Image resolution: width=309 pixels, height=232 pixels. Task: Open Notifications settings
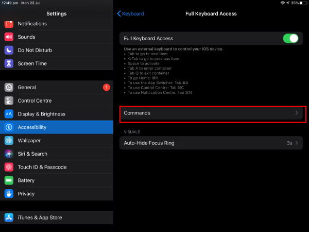pos(57,24)
